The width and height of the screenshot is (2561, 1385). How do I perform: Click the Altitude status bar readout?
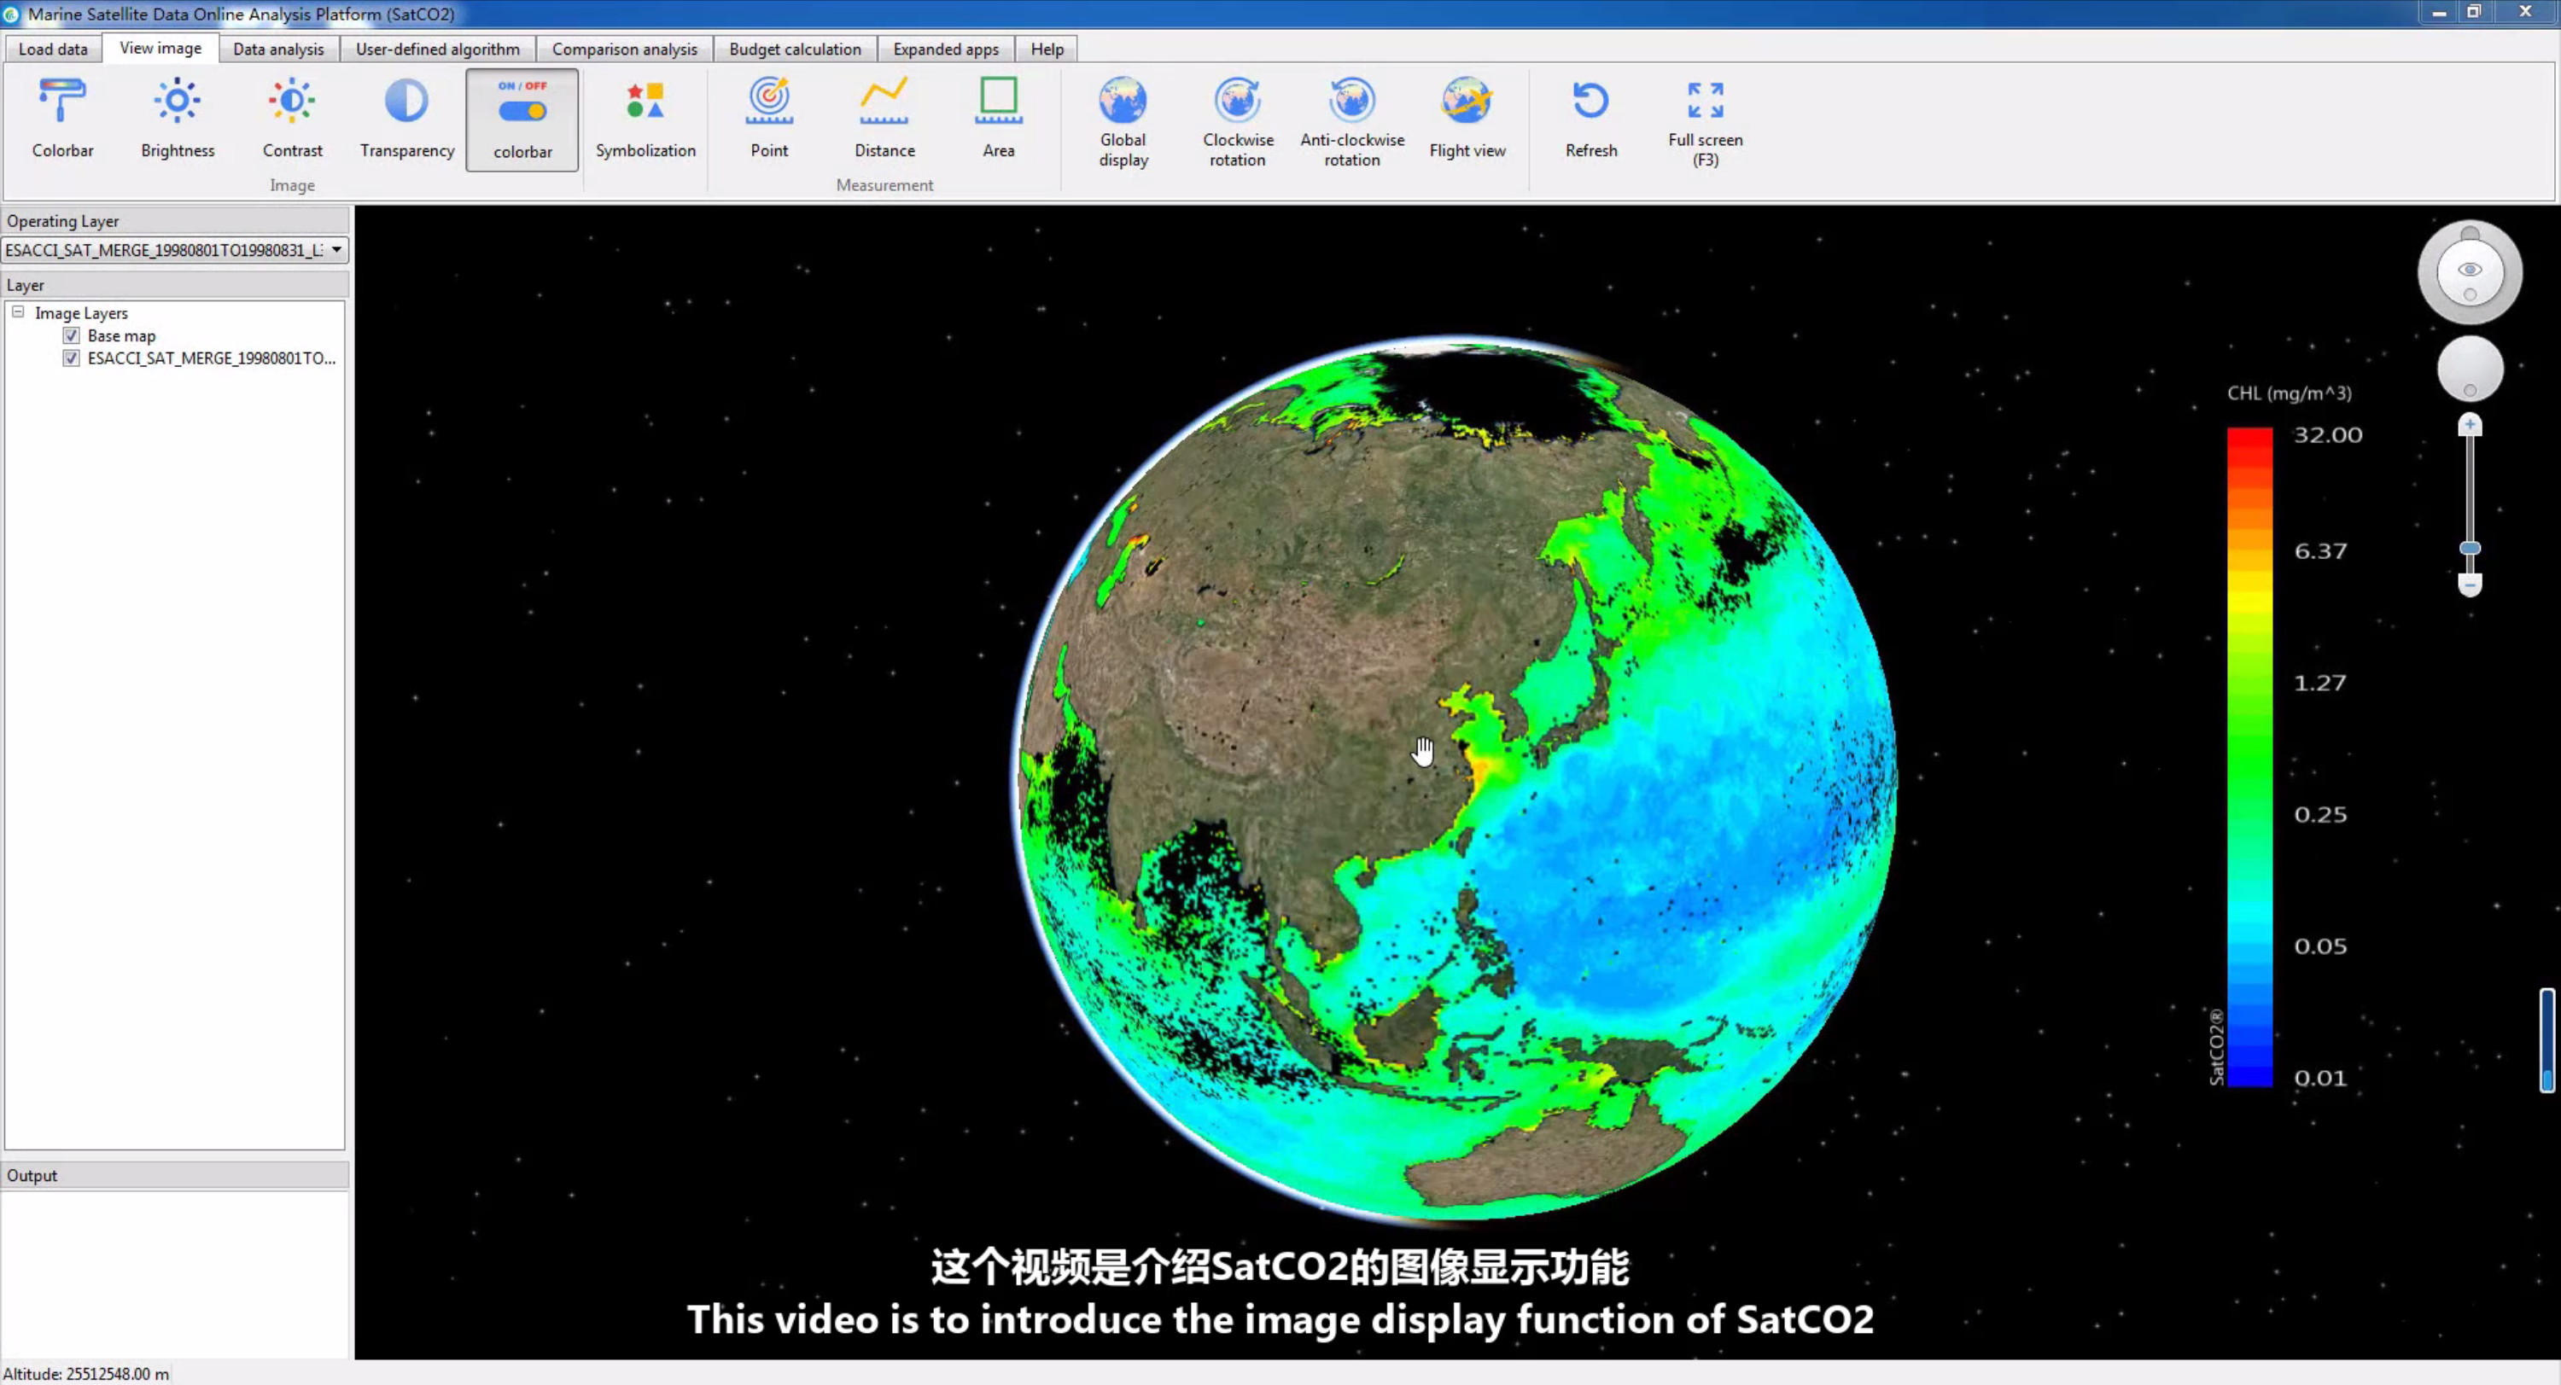85,1374
